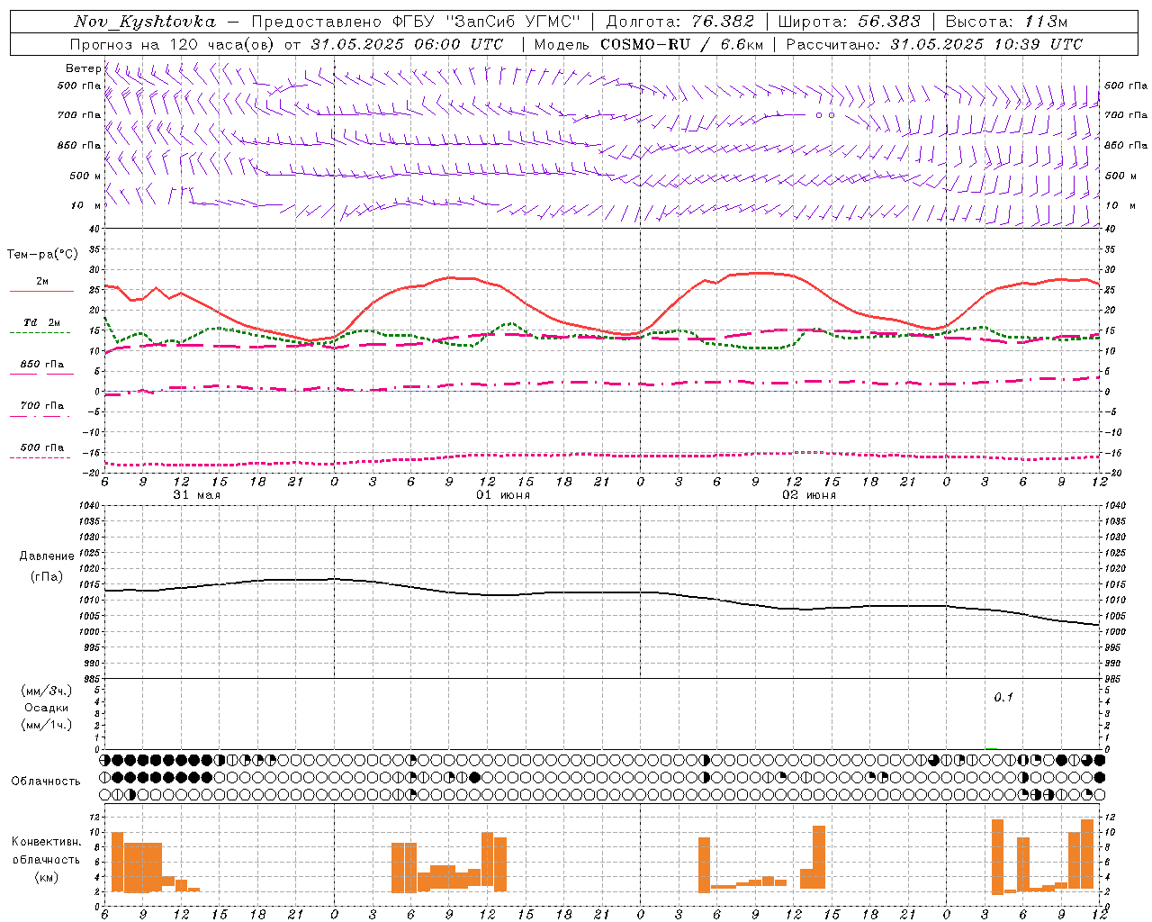
Task: Click the Nov_Kyshtovka station title
Action: coord(145,22)
